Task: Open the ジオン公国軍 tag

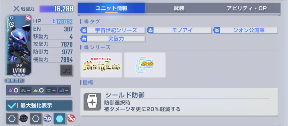Action: (x=245, y=30)
